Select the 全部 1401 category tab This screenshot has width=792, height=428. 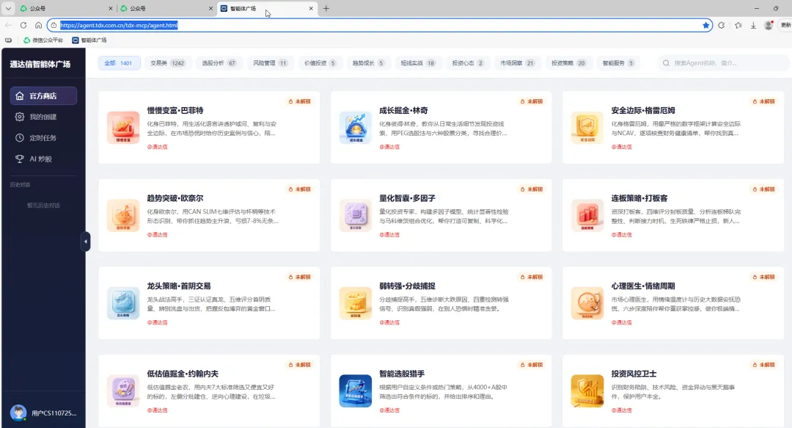(x=120, y=63)
